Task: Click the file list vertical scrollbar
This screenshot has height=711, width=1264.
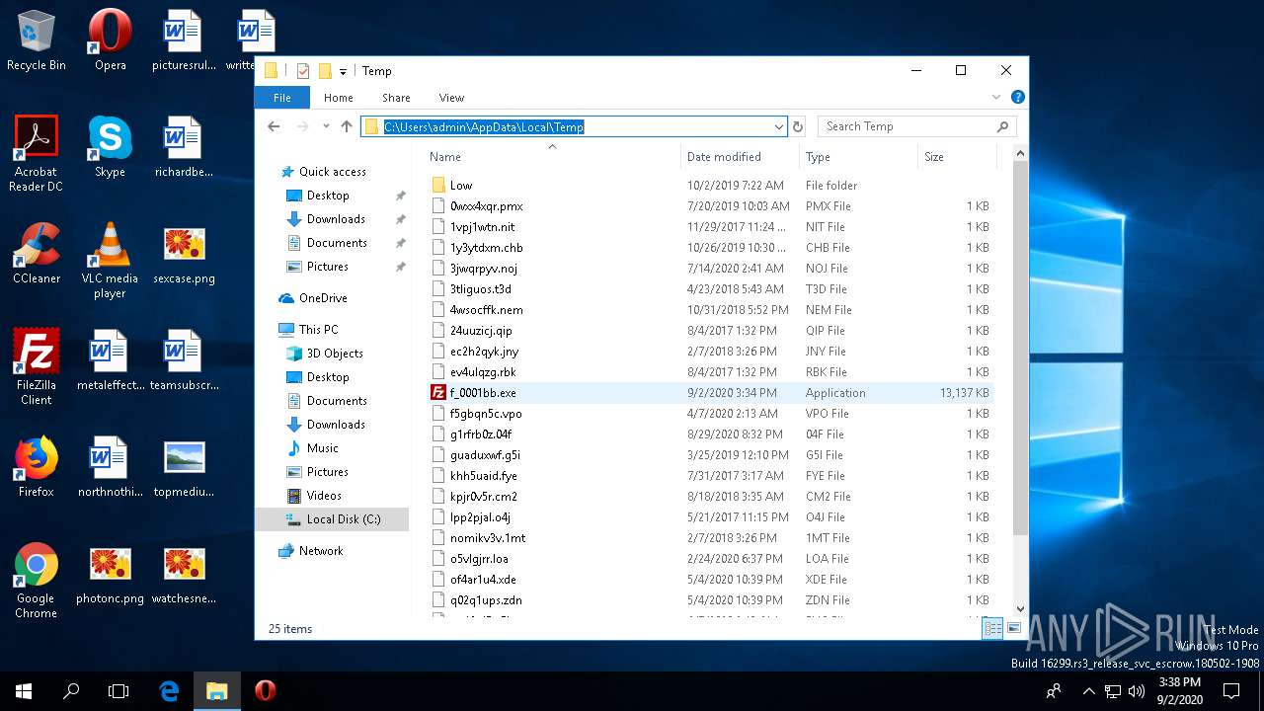Action: (1021, 348)
